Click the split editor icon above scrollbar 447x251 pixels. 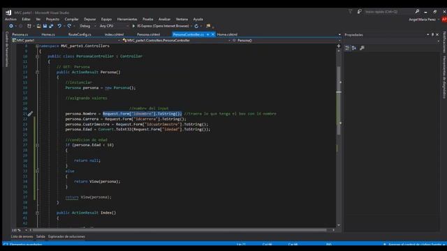point(339,46)
